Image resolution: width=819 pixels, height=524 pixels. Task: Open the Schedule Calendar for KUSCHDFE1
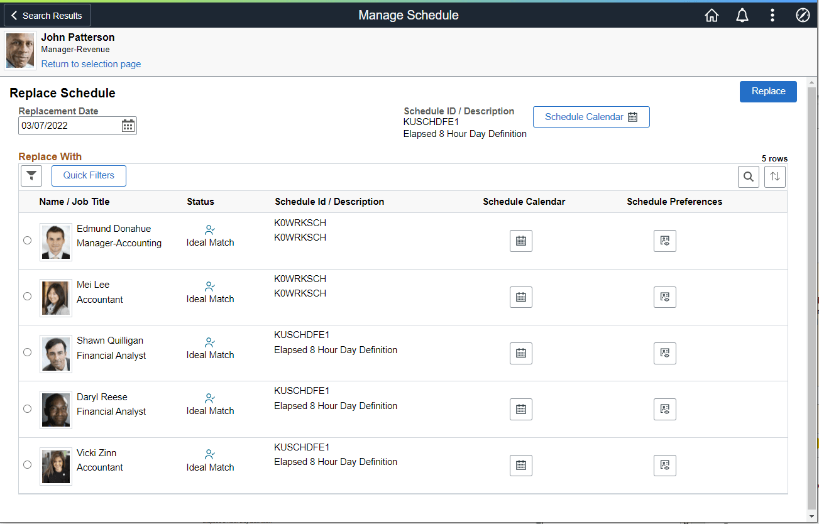click(590, 117)
